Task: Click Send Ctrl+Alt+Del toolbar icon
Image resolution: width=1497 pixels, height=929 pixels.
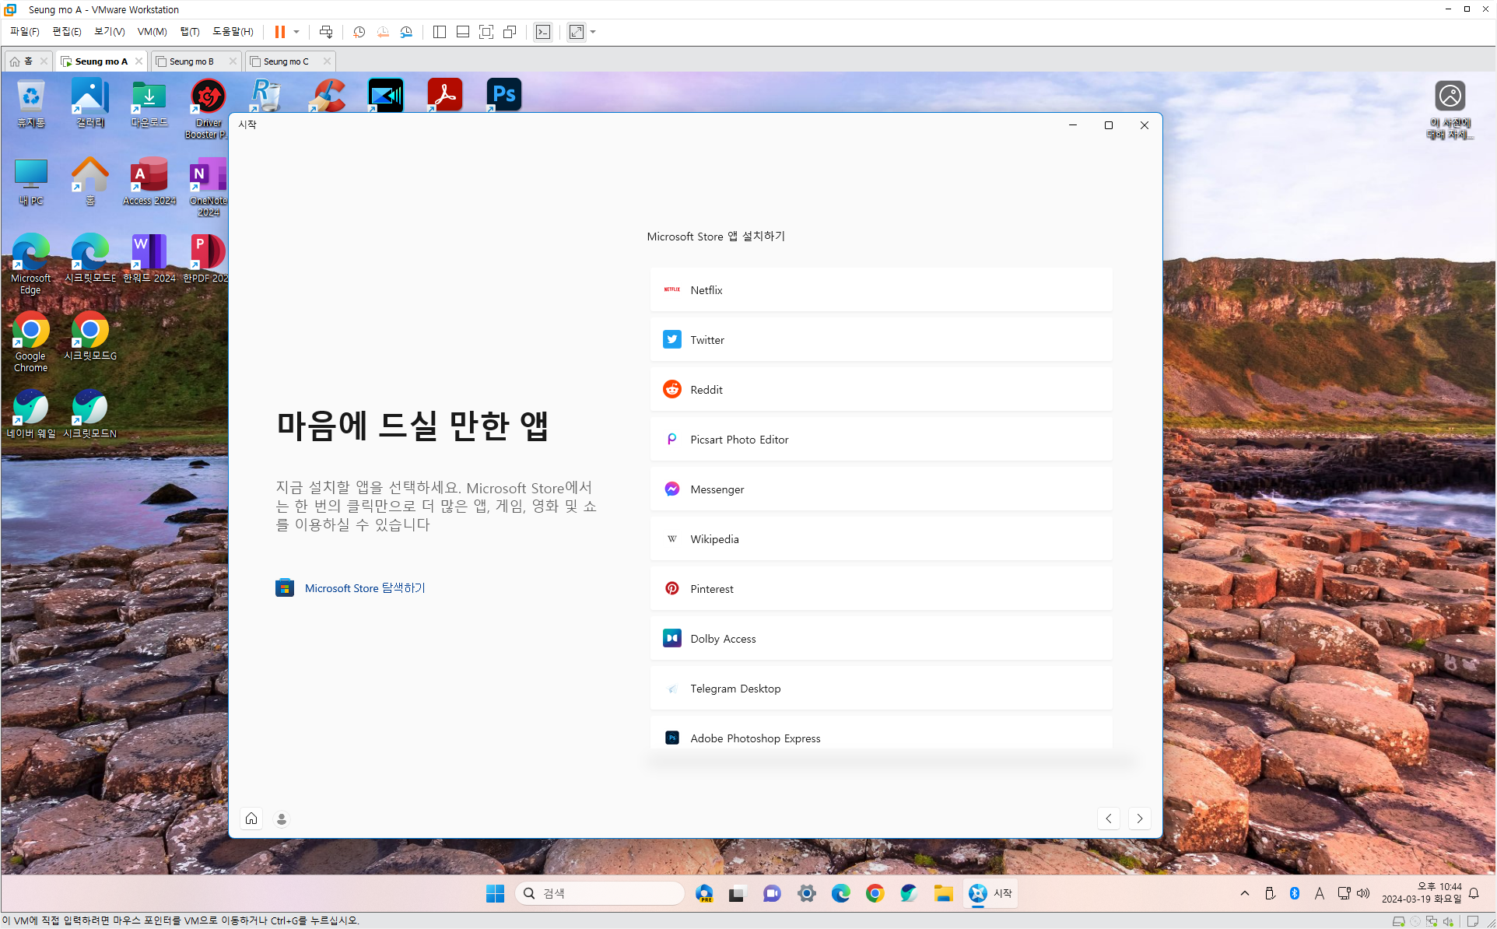Action: tap(326, 32)
